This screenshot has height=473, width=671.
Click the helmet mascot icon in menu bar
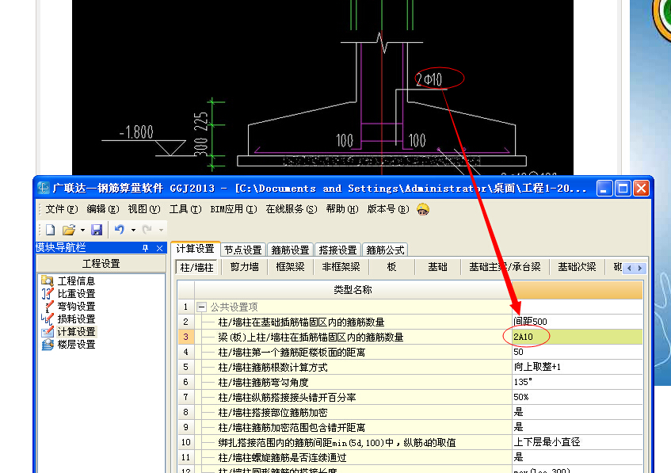click(x=423, y=209)
